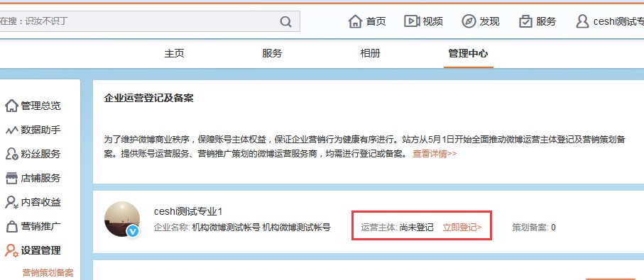Click the 策划备案: 0 count text
The image size is (644, 280).
pyautogui.click(x=534, y=228)
